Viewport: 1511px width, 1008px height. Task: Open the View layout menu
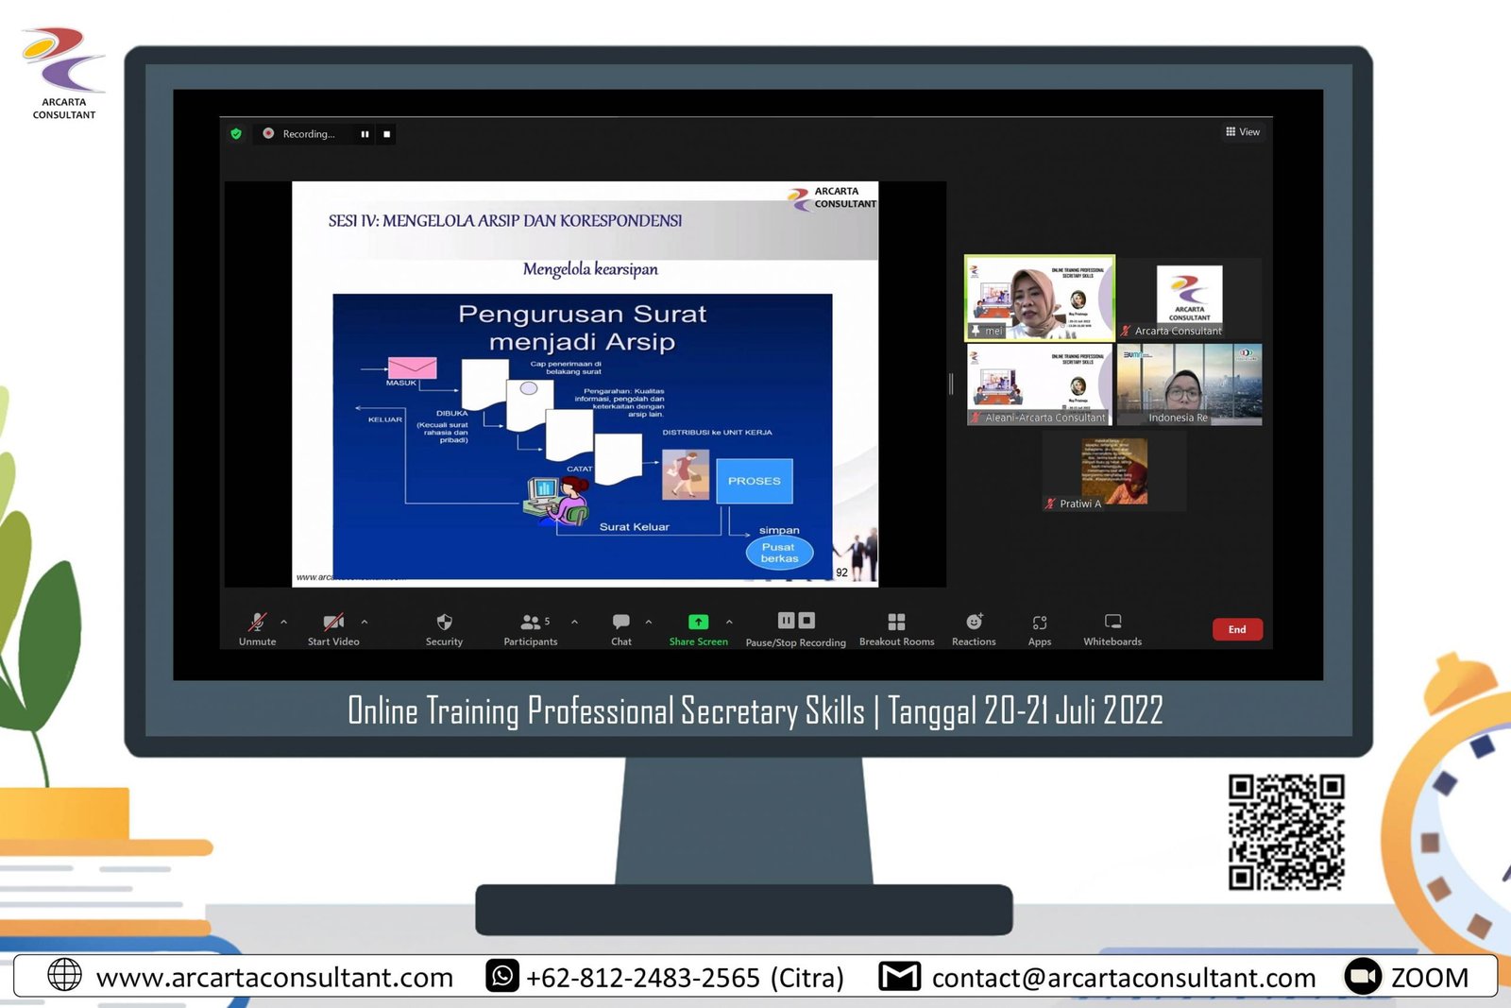coord(1243,132)
